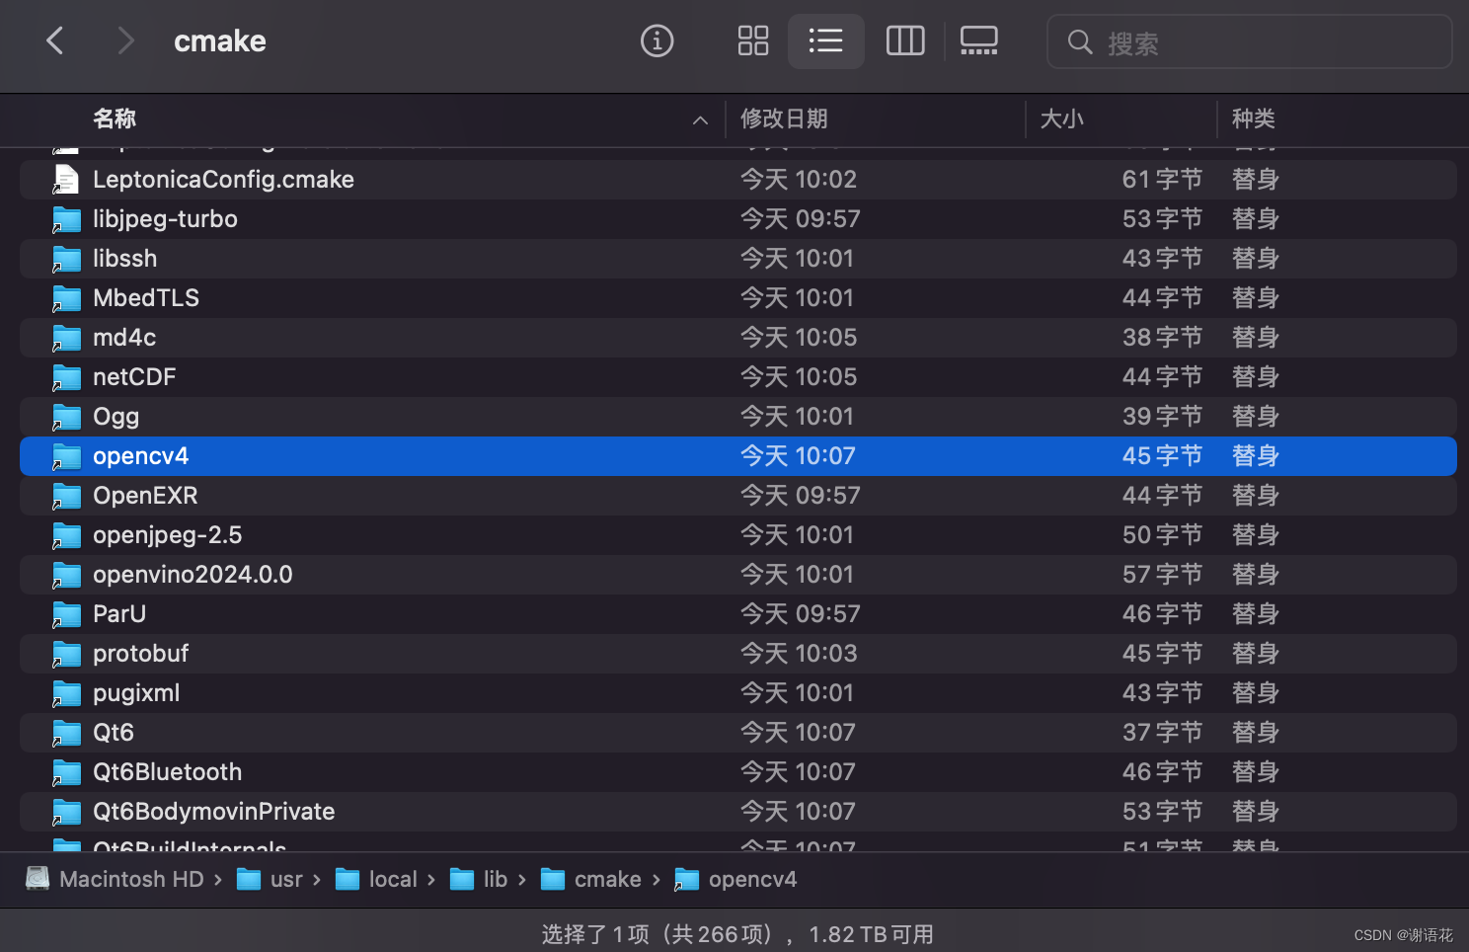Click the libjpeg-turbo name text

(x=165, y=219)
